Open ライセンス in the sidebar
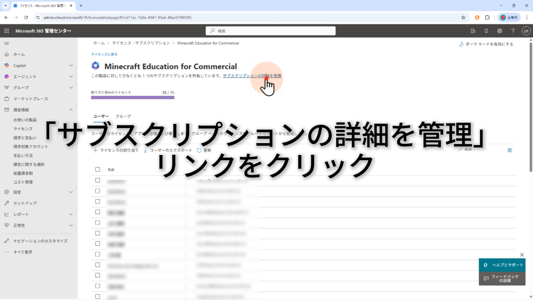The height and width of the screenshot is (300, 533). click(23, 129)
